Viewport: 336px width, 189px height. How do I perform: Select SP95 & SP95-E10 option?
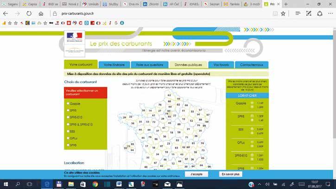[x=68, y=124]
